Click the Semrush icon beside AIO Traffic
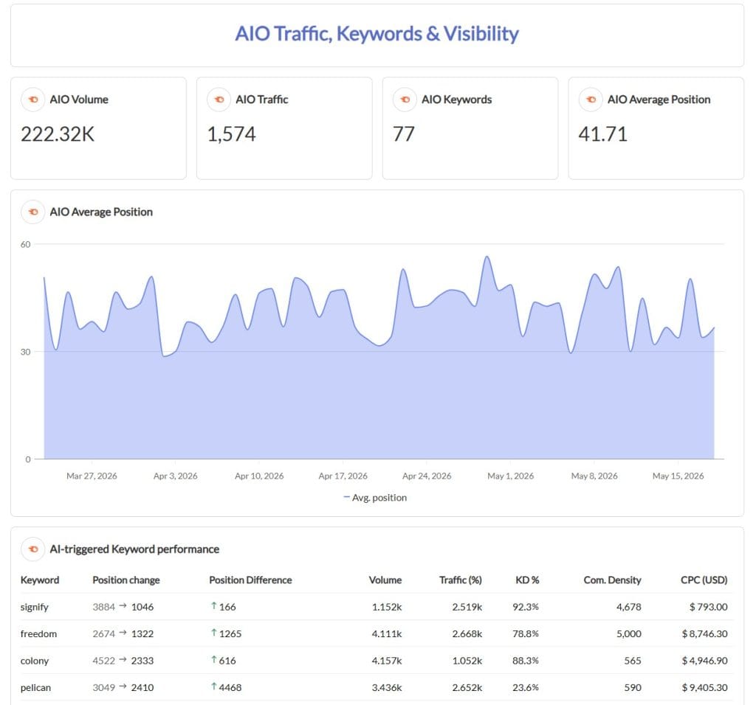The width and height of the screenshot is (756, 705). click(219, 100)
